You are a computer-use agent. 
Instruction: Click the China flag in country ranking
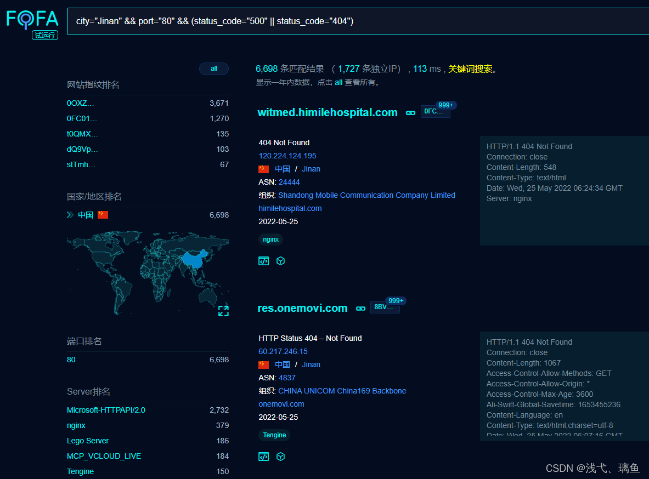(103, 215)
